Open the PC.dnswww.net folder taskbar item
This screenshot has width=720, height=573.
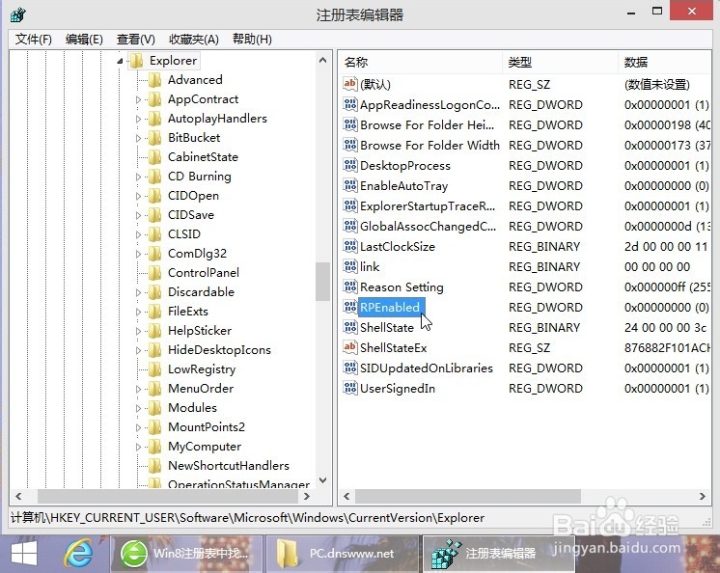[x=343, y=554]
